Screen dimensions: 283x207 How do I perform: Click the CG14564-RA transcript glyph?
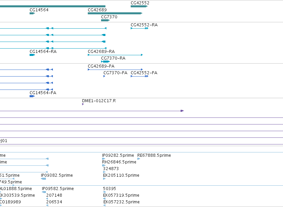coord(32,55)
